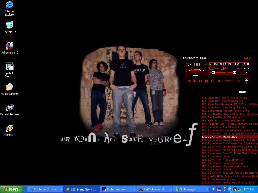Go back to the previous track
Screen dimensions: 258x193
point(189,81)
